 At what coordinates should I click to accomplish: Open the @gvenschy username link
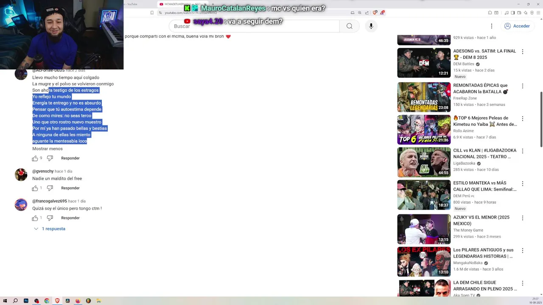tap(43, 172)
